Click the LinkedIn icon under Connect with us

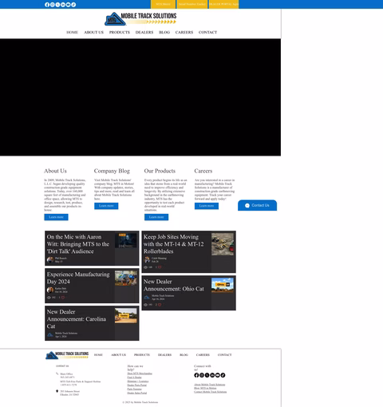tap(212, 375)
